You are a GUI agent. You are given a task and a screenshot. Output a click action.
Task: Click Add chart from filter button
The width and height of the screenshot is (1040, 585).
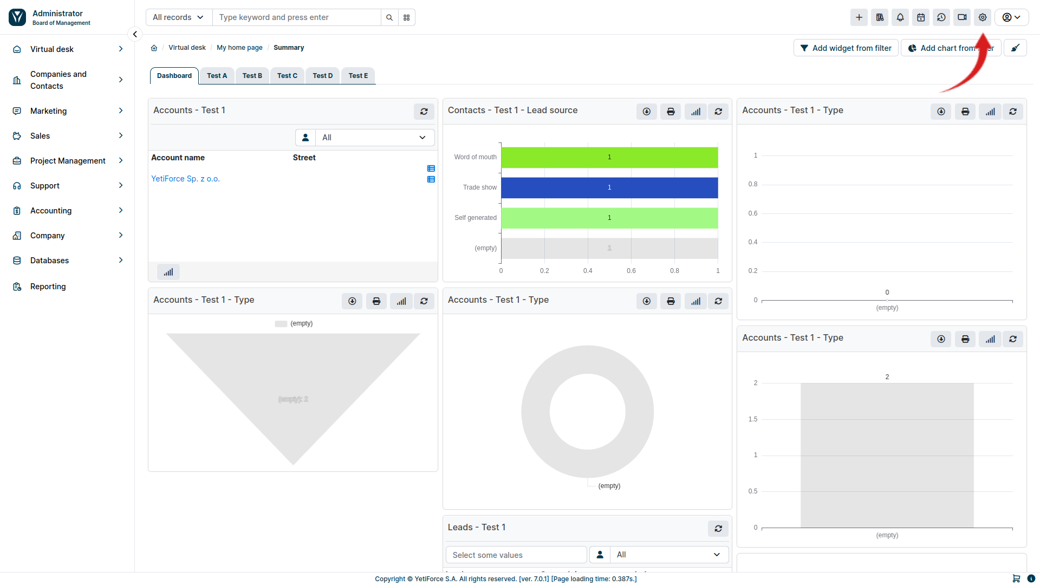click(951, 48)
